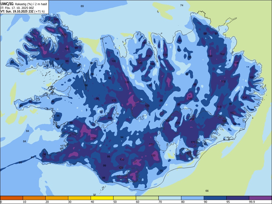Click legend tick label '20'
This screenshot has height=204, width=272.
[47, 202]
